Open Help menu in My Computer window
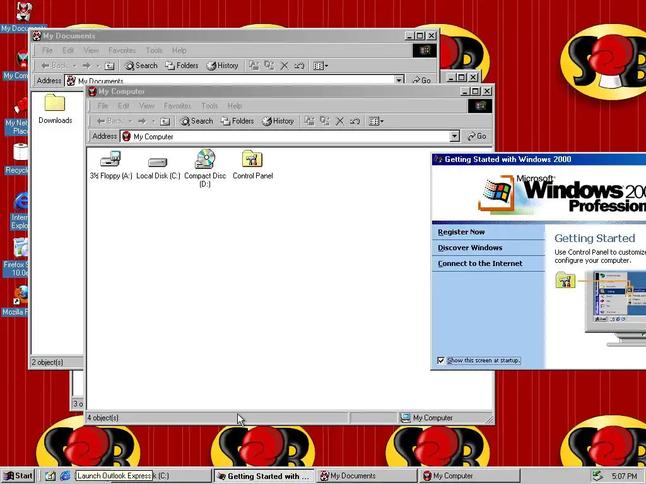 [235, 106]
